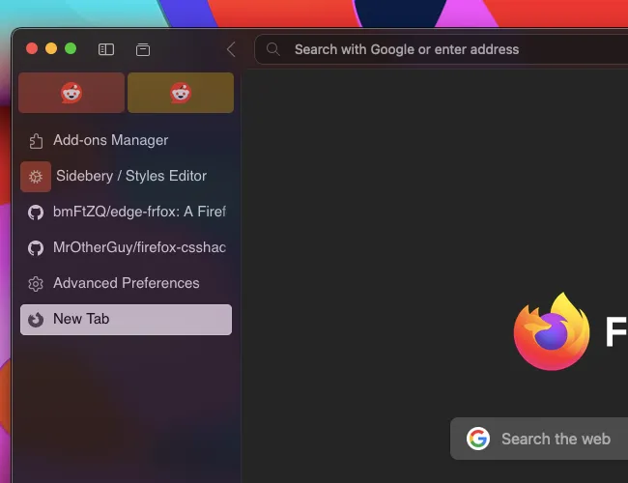The width and height of the screenshot is (628, 483).
Task: Click the GitHub icon beside bmFtZQ/edge-frfox
Action: [x=36, y=213]
